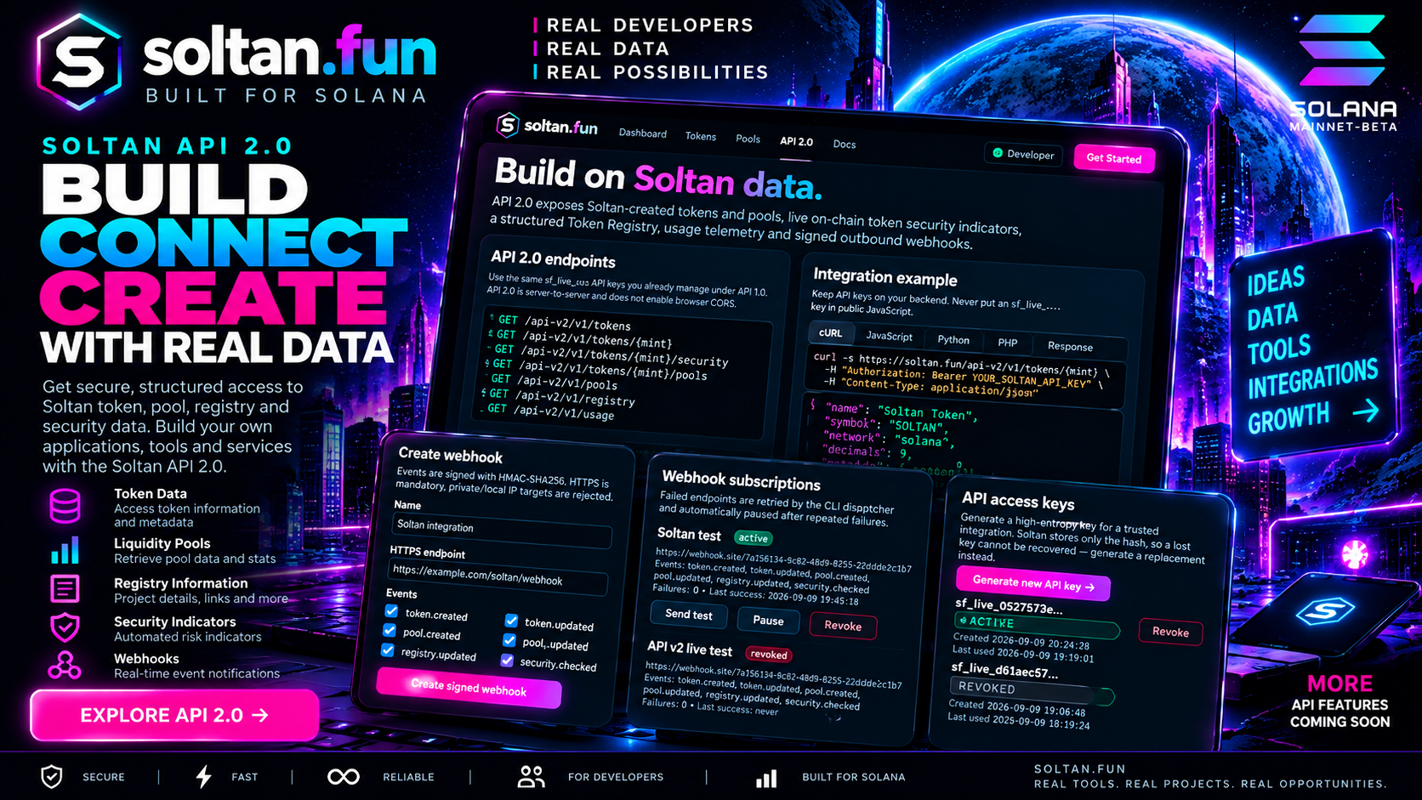This screenshot has height=800, width=1422.
Task: Toggle the token.updated event checkbox
Action: click(x=511, y=621)
